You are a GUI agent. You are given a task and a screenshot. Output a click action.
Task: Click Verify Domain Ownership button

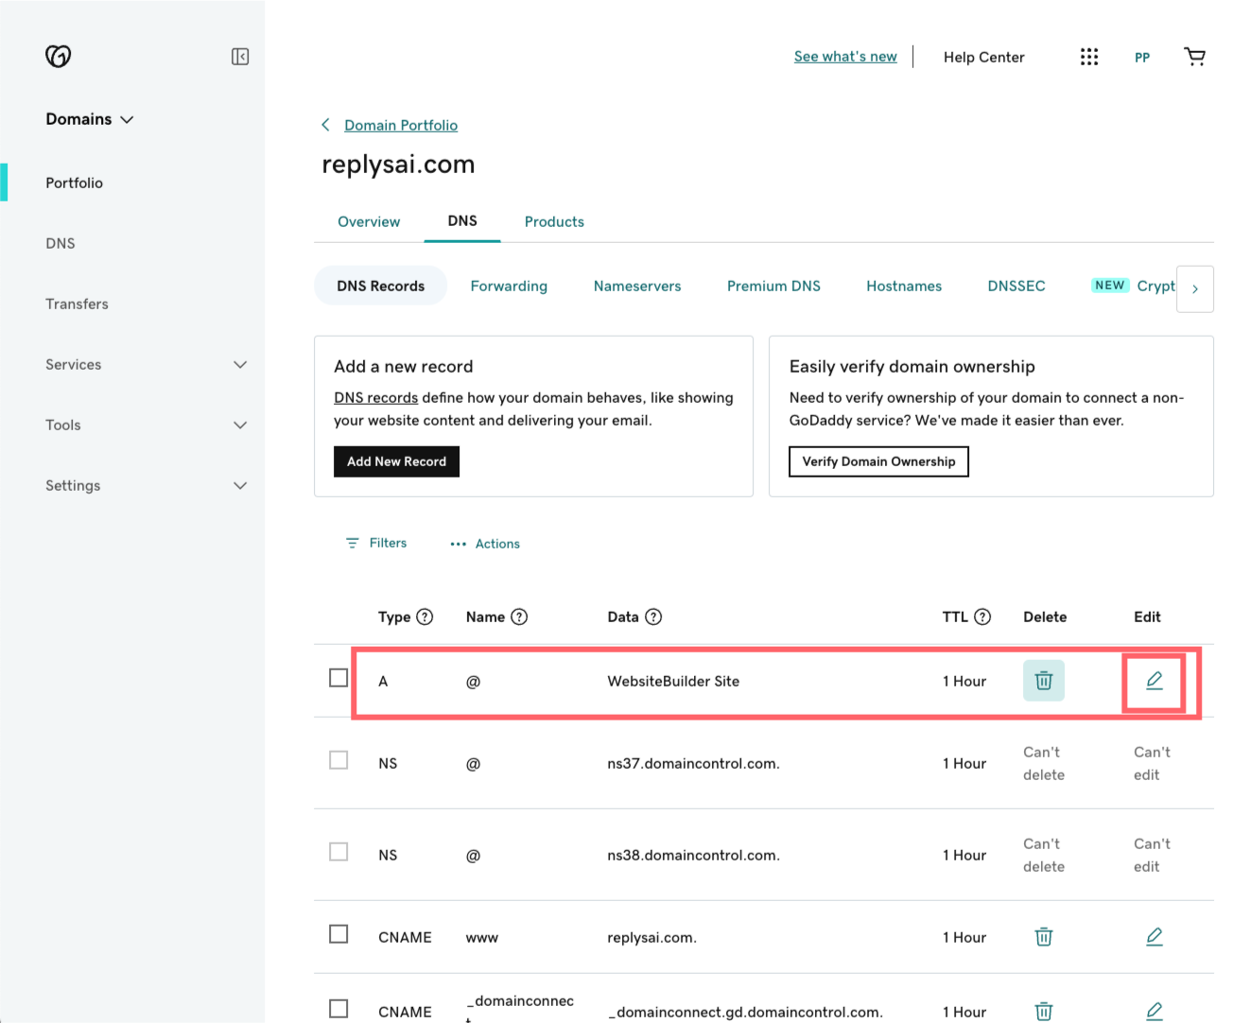click(878, 461)
